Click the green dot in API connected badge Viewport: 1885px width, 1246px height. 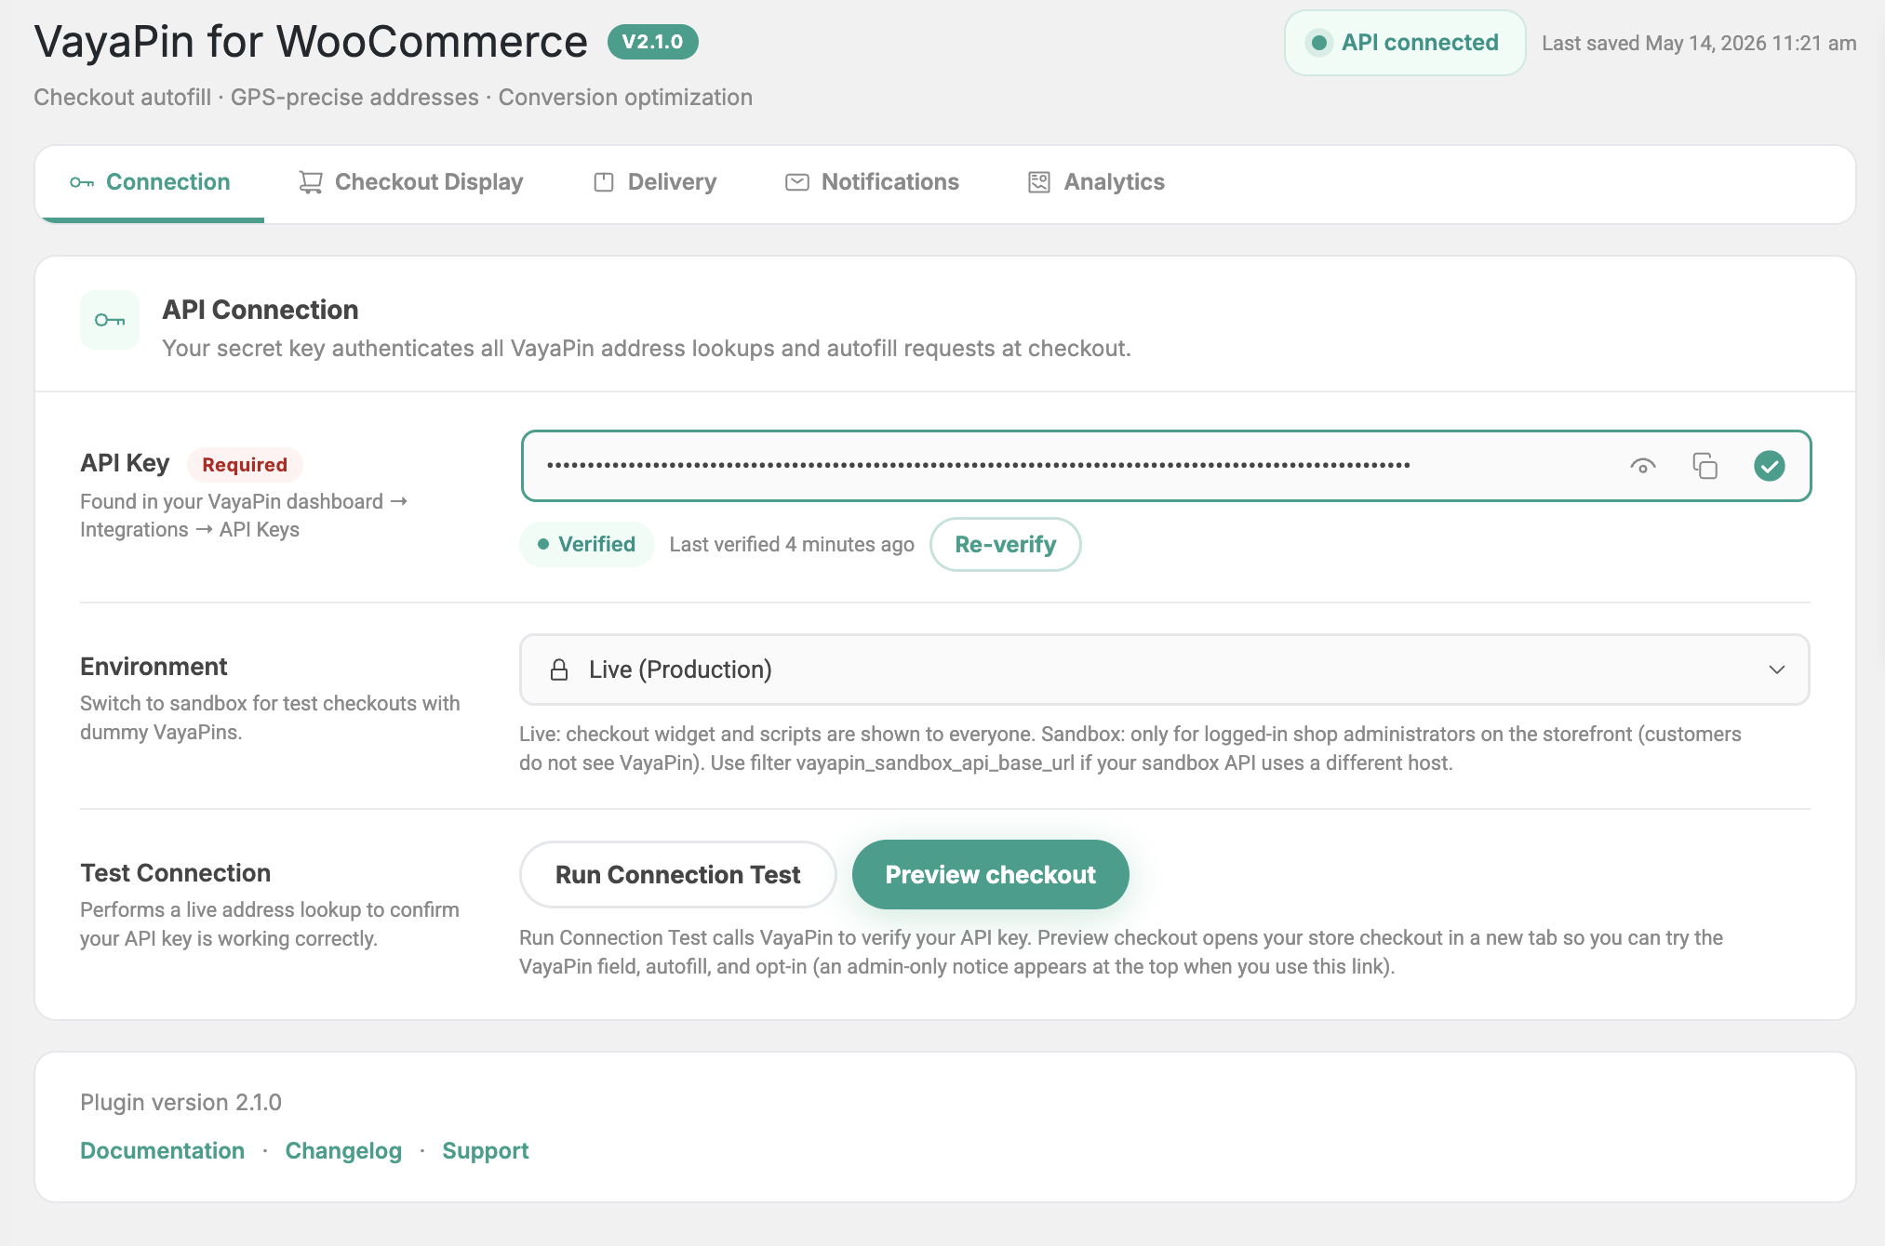[1318, 43]
